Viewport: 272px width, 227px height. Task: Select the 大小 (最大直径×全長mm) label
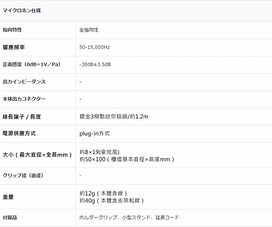point(37,155)
